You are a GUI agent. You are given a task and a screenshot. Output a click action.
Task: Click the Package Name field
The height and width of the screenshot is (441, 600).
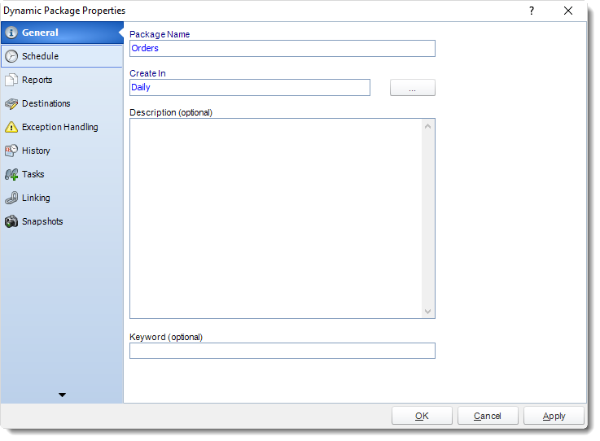pos(282,49)
